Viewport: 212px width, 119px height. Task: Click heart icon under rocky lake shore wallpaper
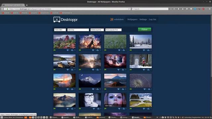(68, 70)
